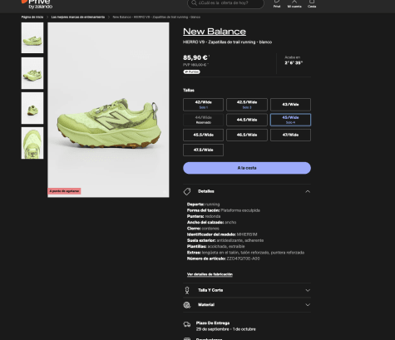The height and width of the screenshot is (340, 395).
Task: Select size 46.5/Wide
Action: tap(247, 135)
